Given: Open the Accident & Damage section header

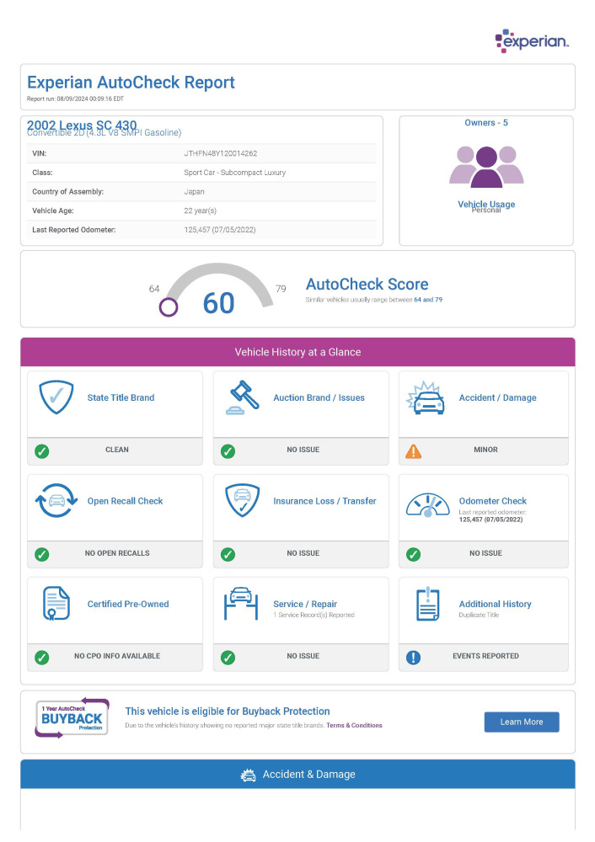Looking at the screenshot, I should (x=297, y=775).
